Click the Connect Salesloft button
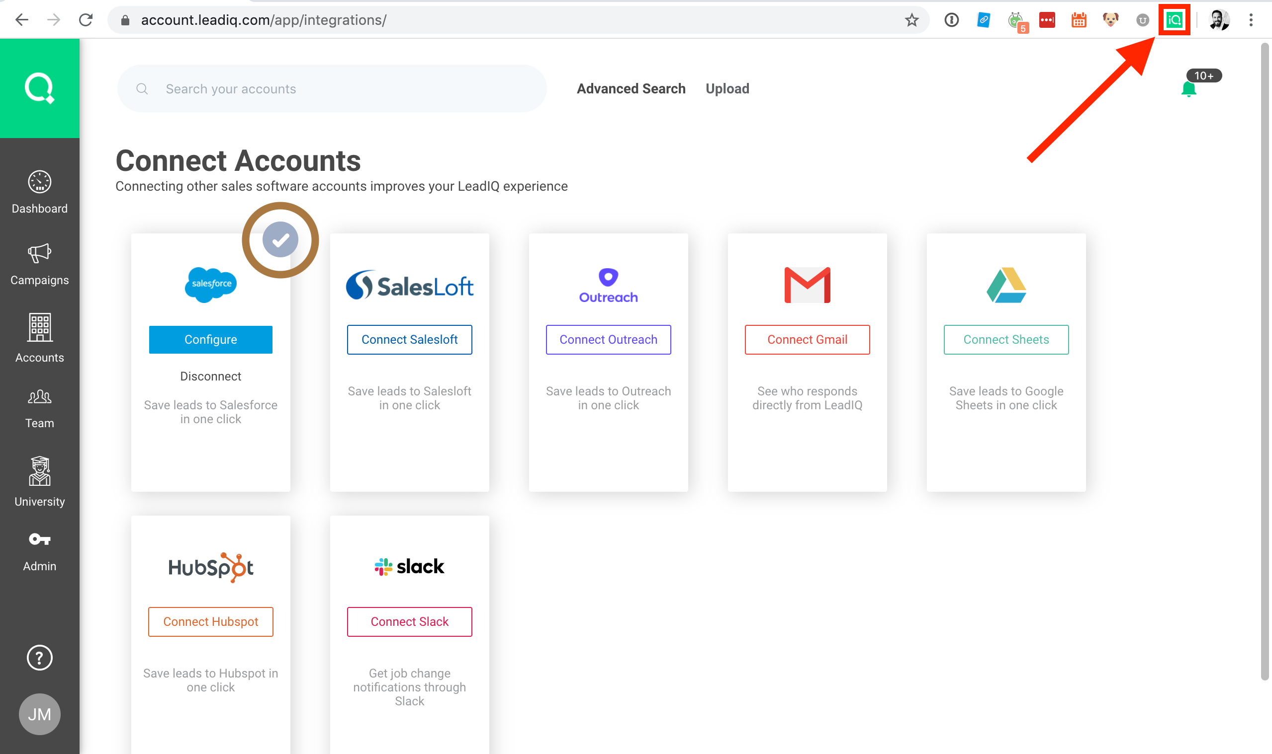 click(409, 339)
